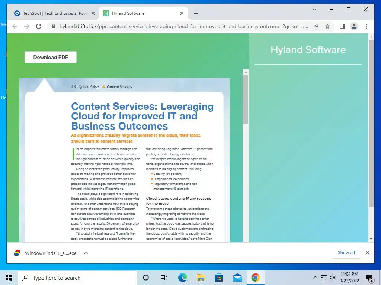The height and width of the screenshot is (285, 381).
Task: Close the Hyland Software tab
Action: pyautogui.click(x=182, y=14)
